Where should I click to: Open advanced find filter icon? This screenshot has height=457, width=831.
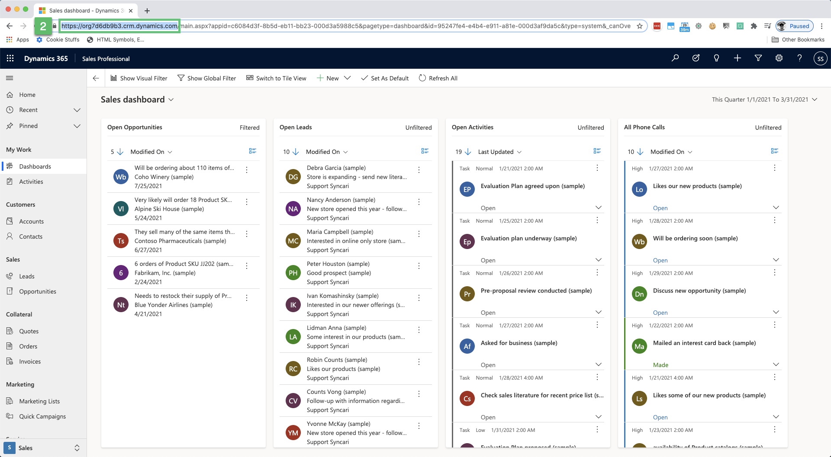coord(758,58)
